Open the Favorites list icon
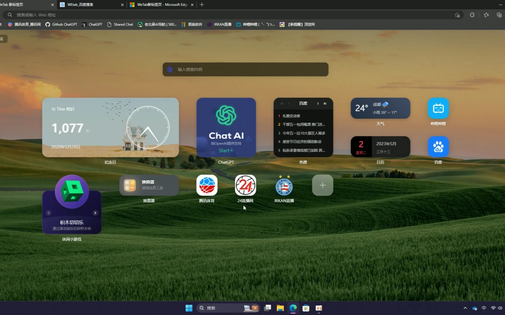Viewport: 505px width, 315px height. pyautogui.click(x=486, y=15)
